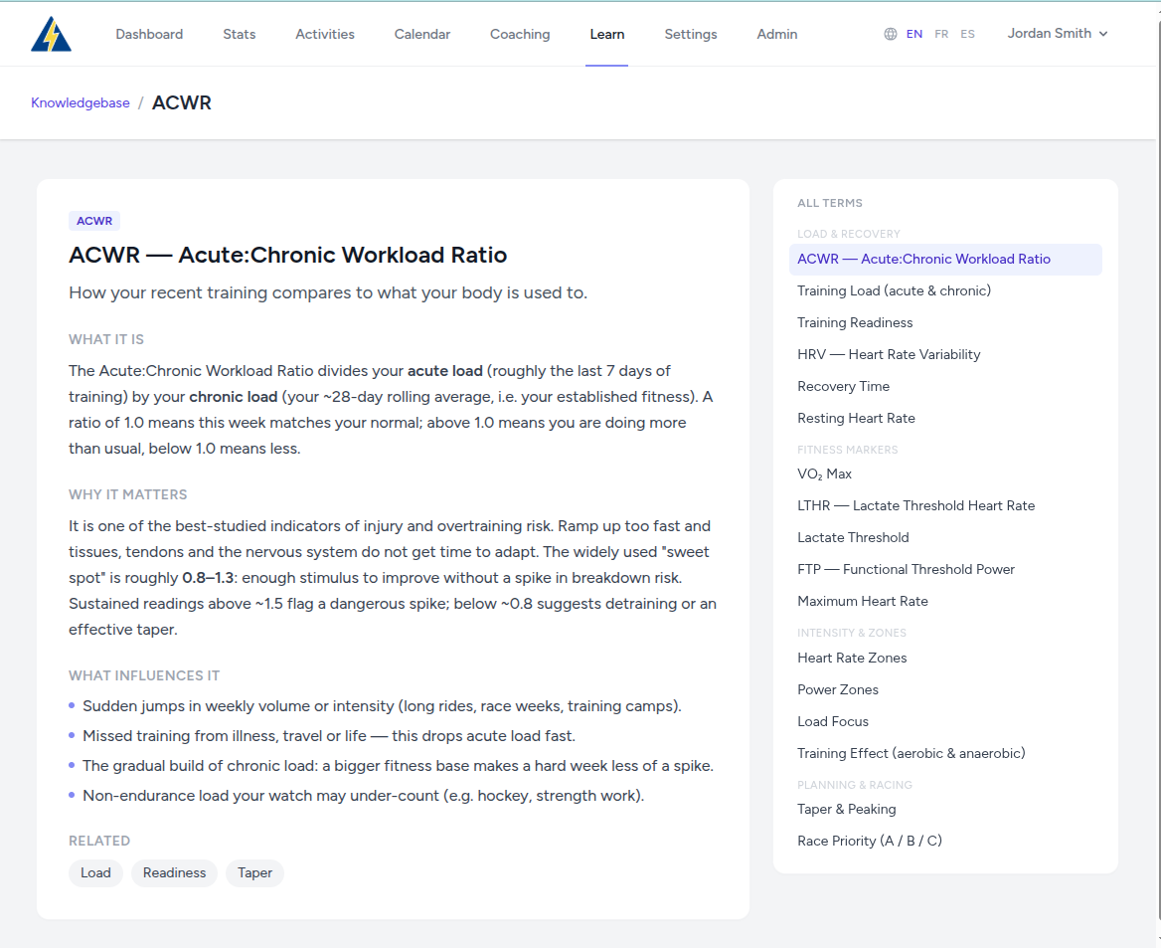This screenshot has height=948, width=1161.
Task: Open FTP — Functional Threshold Power term
Action: point(945,570)
